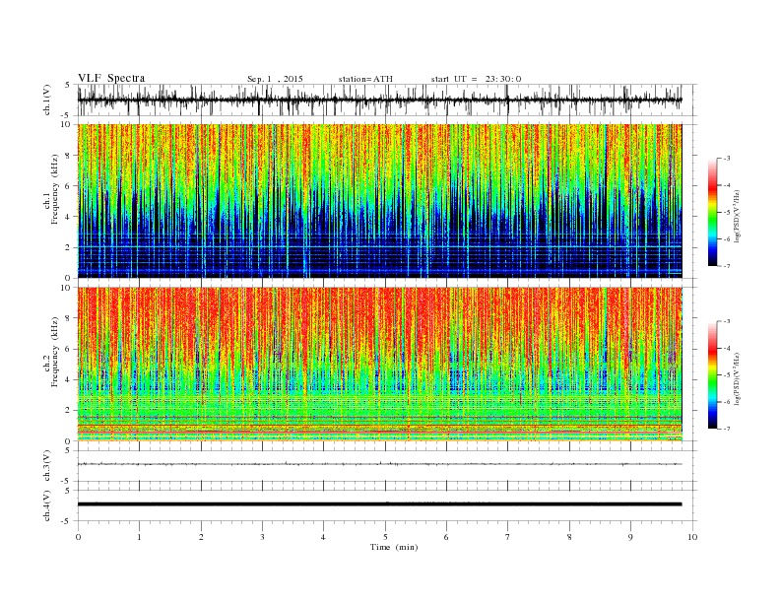Select the date text "Sep. 1 , 2015"

point(275,79)
